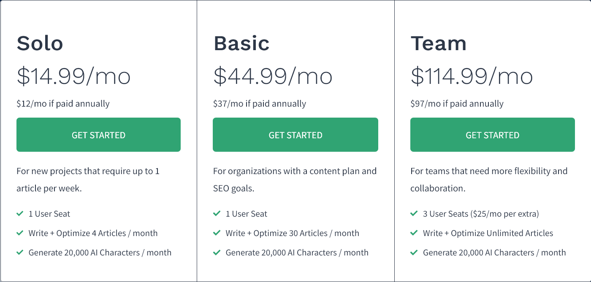Click the checkmark beside Solo's 1 User Seat
The height and width of the screenshot is (282, 591).
click(x=19, y=214)
